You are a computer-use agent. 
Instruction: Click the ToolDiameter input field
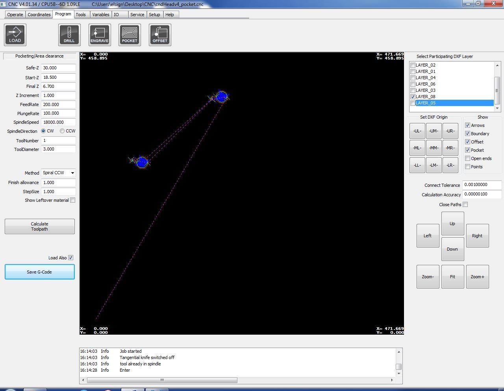pyautogui.click(x=59, y=149)
